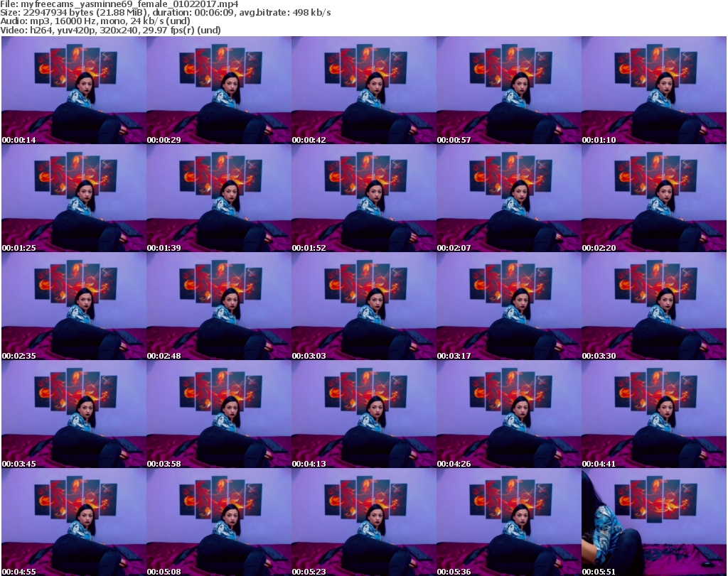Viewport: 728px width, 576px height.
Task: Click the Video h264 info line
Action: (x=110, y=31)
